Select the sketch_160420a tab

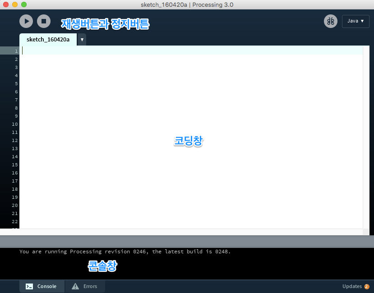(x=48, y=39)
